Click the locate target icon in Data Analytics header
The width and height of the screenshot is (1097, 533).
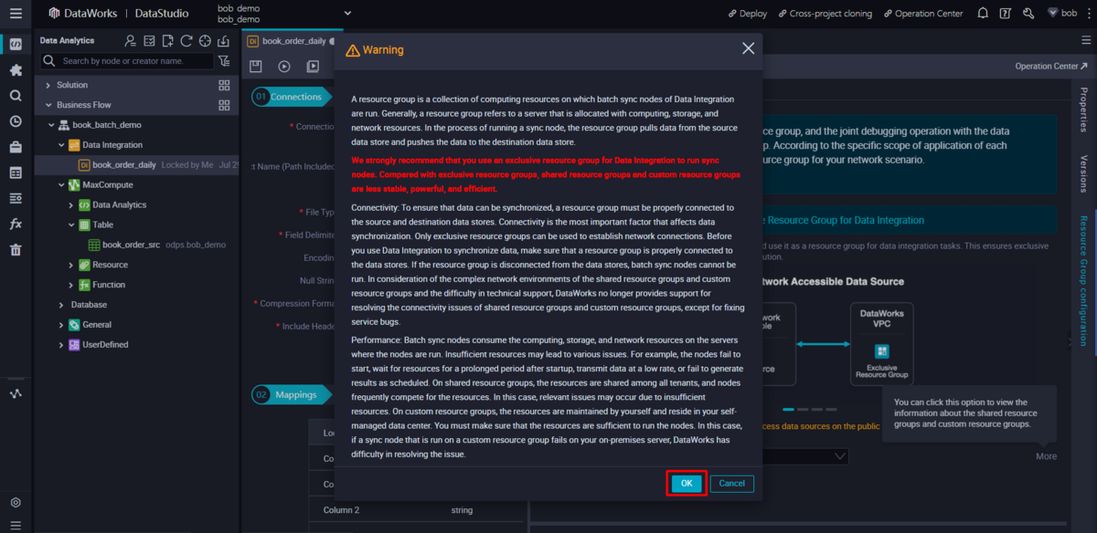[205, 41]
